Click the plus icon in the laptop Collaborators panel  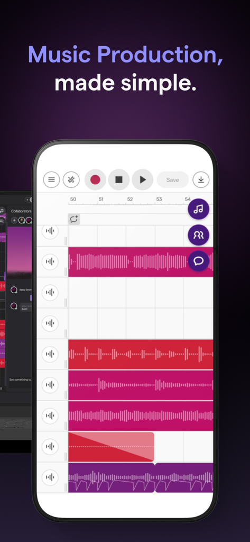(x=14, y=220)
